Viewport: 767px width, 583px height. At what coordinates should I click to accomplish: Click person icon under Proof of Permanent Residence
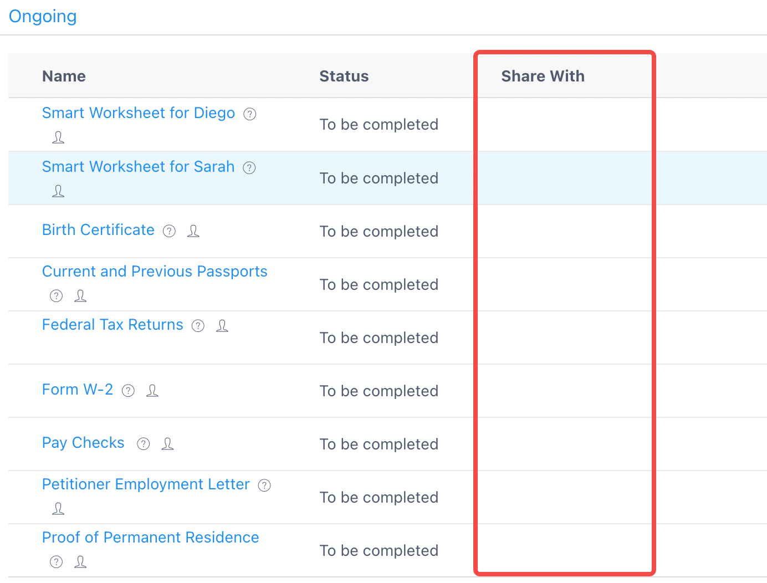[x=80, y=562]
